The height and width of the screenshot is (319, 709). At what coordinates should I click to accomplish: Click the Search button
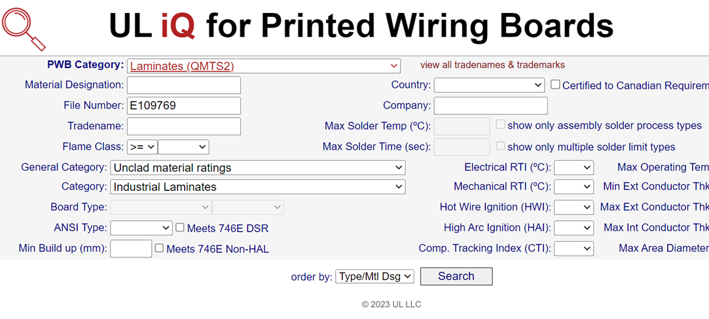click(456, 277)
